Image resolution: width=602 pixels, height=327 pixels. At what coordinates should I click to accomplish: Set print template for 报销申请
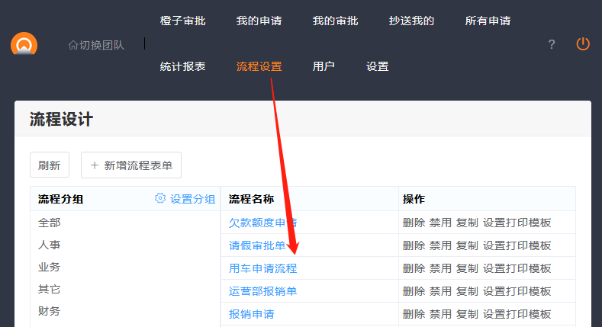click(x=517, y=314)
